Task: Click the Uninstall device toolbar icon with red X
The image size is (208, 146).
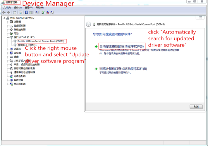Action: (x=47, y=12)
